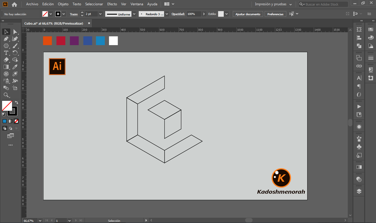
Task: Open stroke weight dropdown
Action: (101, 14)
